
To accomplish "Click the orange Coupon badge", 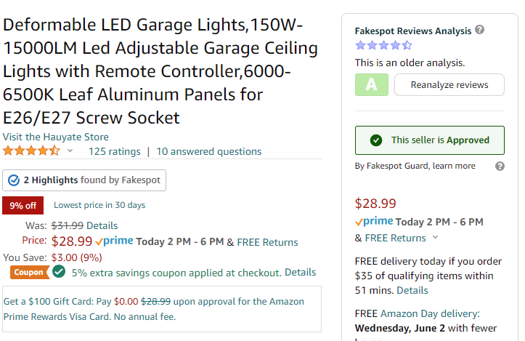I will tap(30, 272).
